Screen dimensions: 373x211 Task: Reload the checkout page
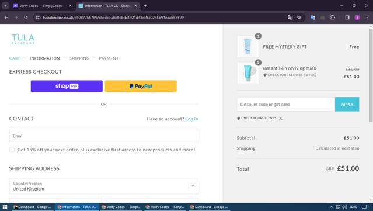click(x=26, y=18)
